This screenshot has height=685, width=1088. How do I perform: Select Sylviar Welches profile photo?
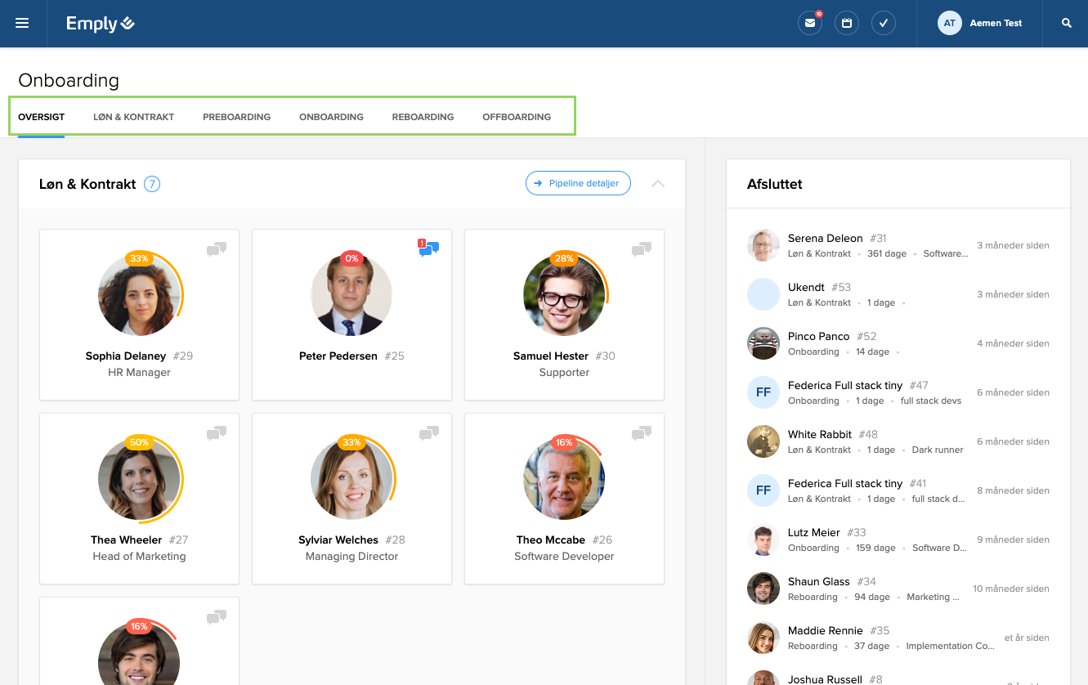pyautogui.click(x=351, y=479)
